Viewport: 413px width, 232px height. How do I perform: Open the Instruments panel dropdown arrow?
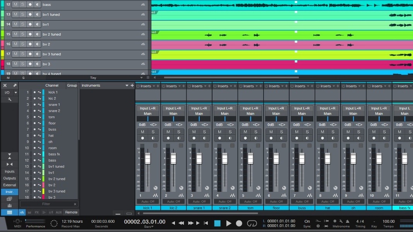point(126,85)
